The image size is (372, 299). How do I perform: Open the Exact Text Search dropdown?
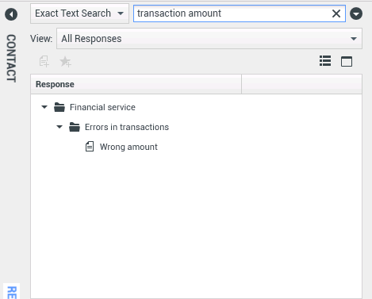pos(79,13)
